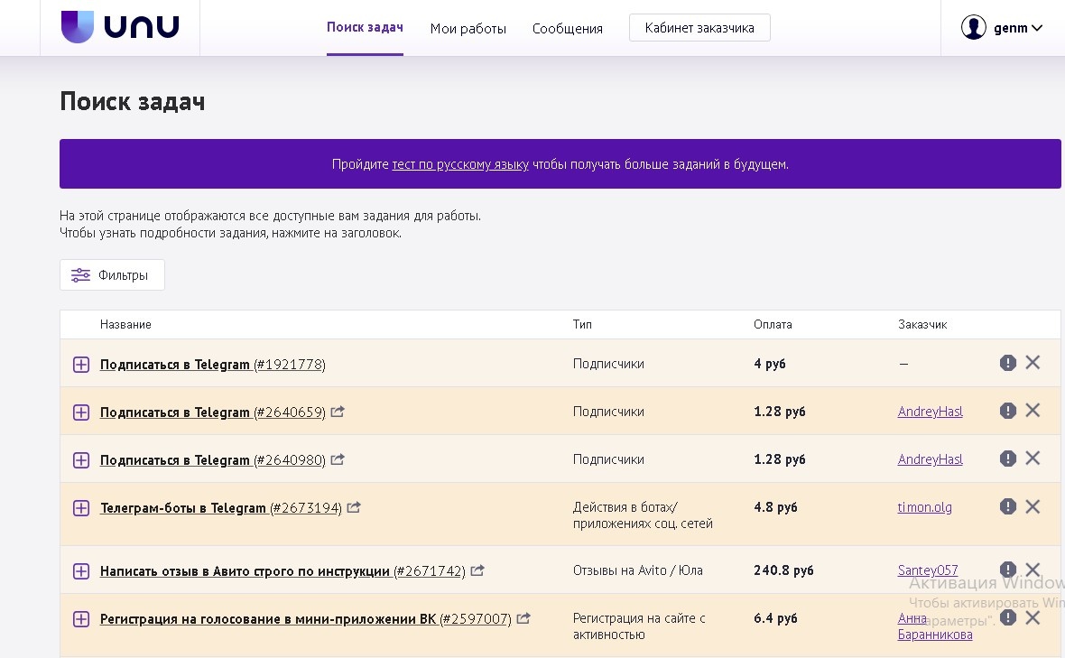This screenshot has width=1065, height=658.
Task: Click the Поиск задач page heading
Action: click(x=133, y=102)
